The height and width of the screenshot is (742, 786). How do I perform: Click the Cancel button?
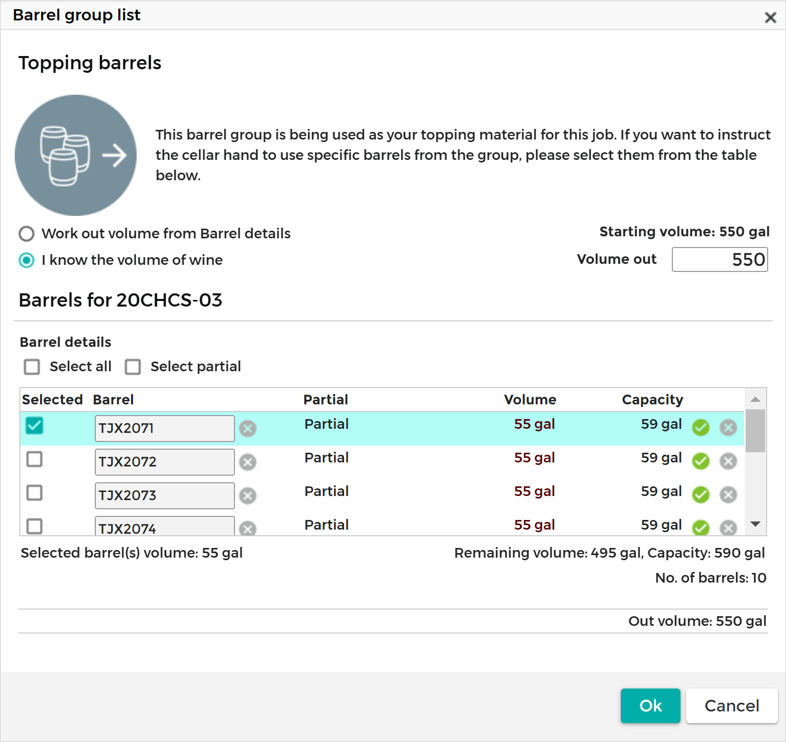point(732,706)
